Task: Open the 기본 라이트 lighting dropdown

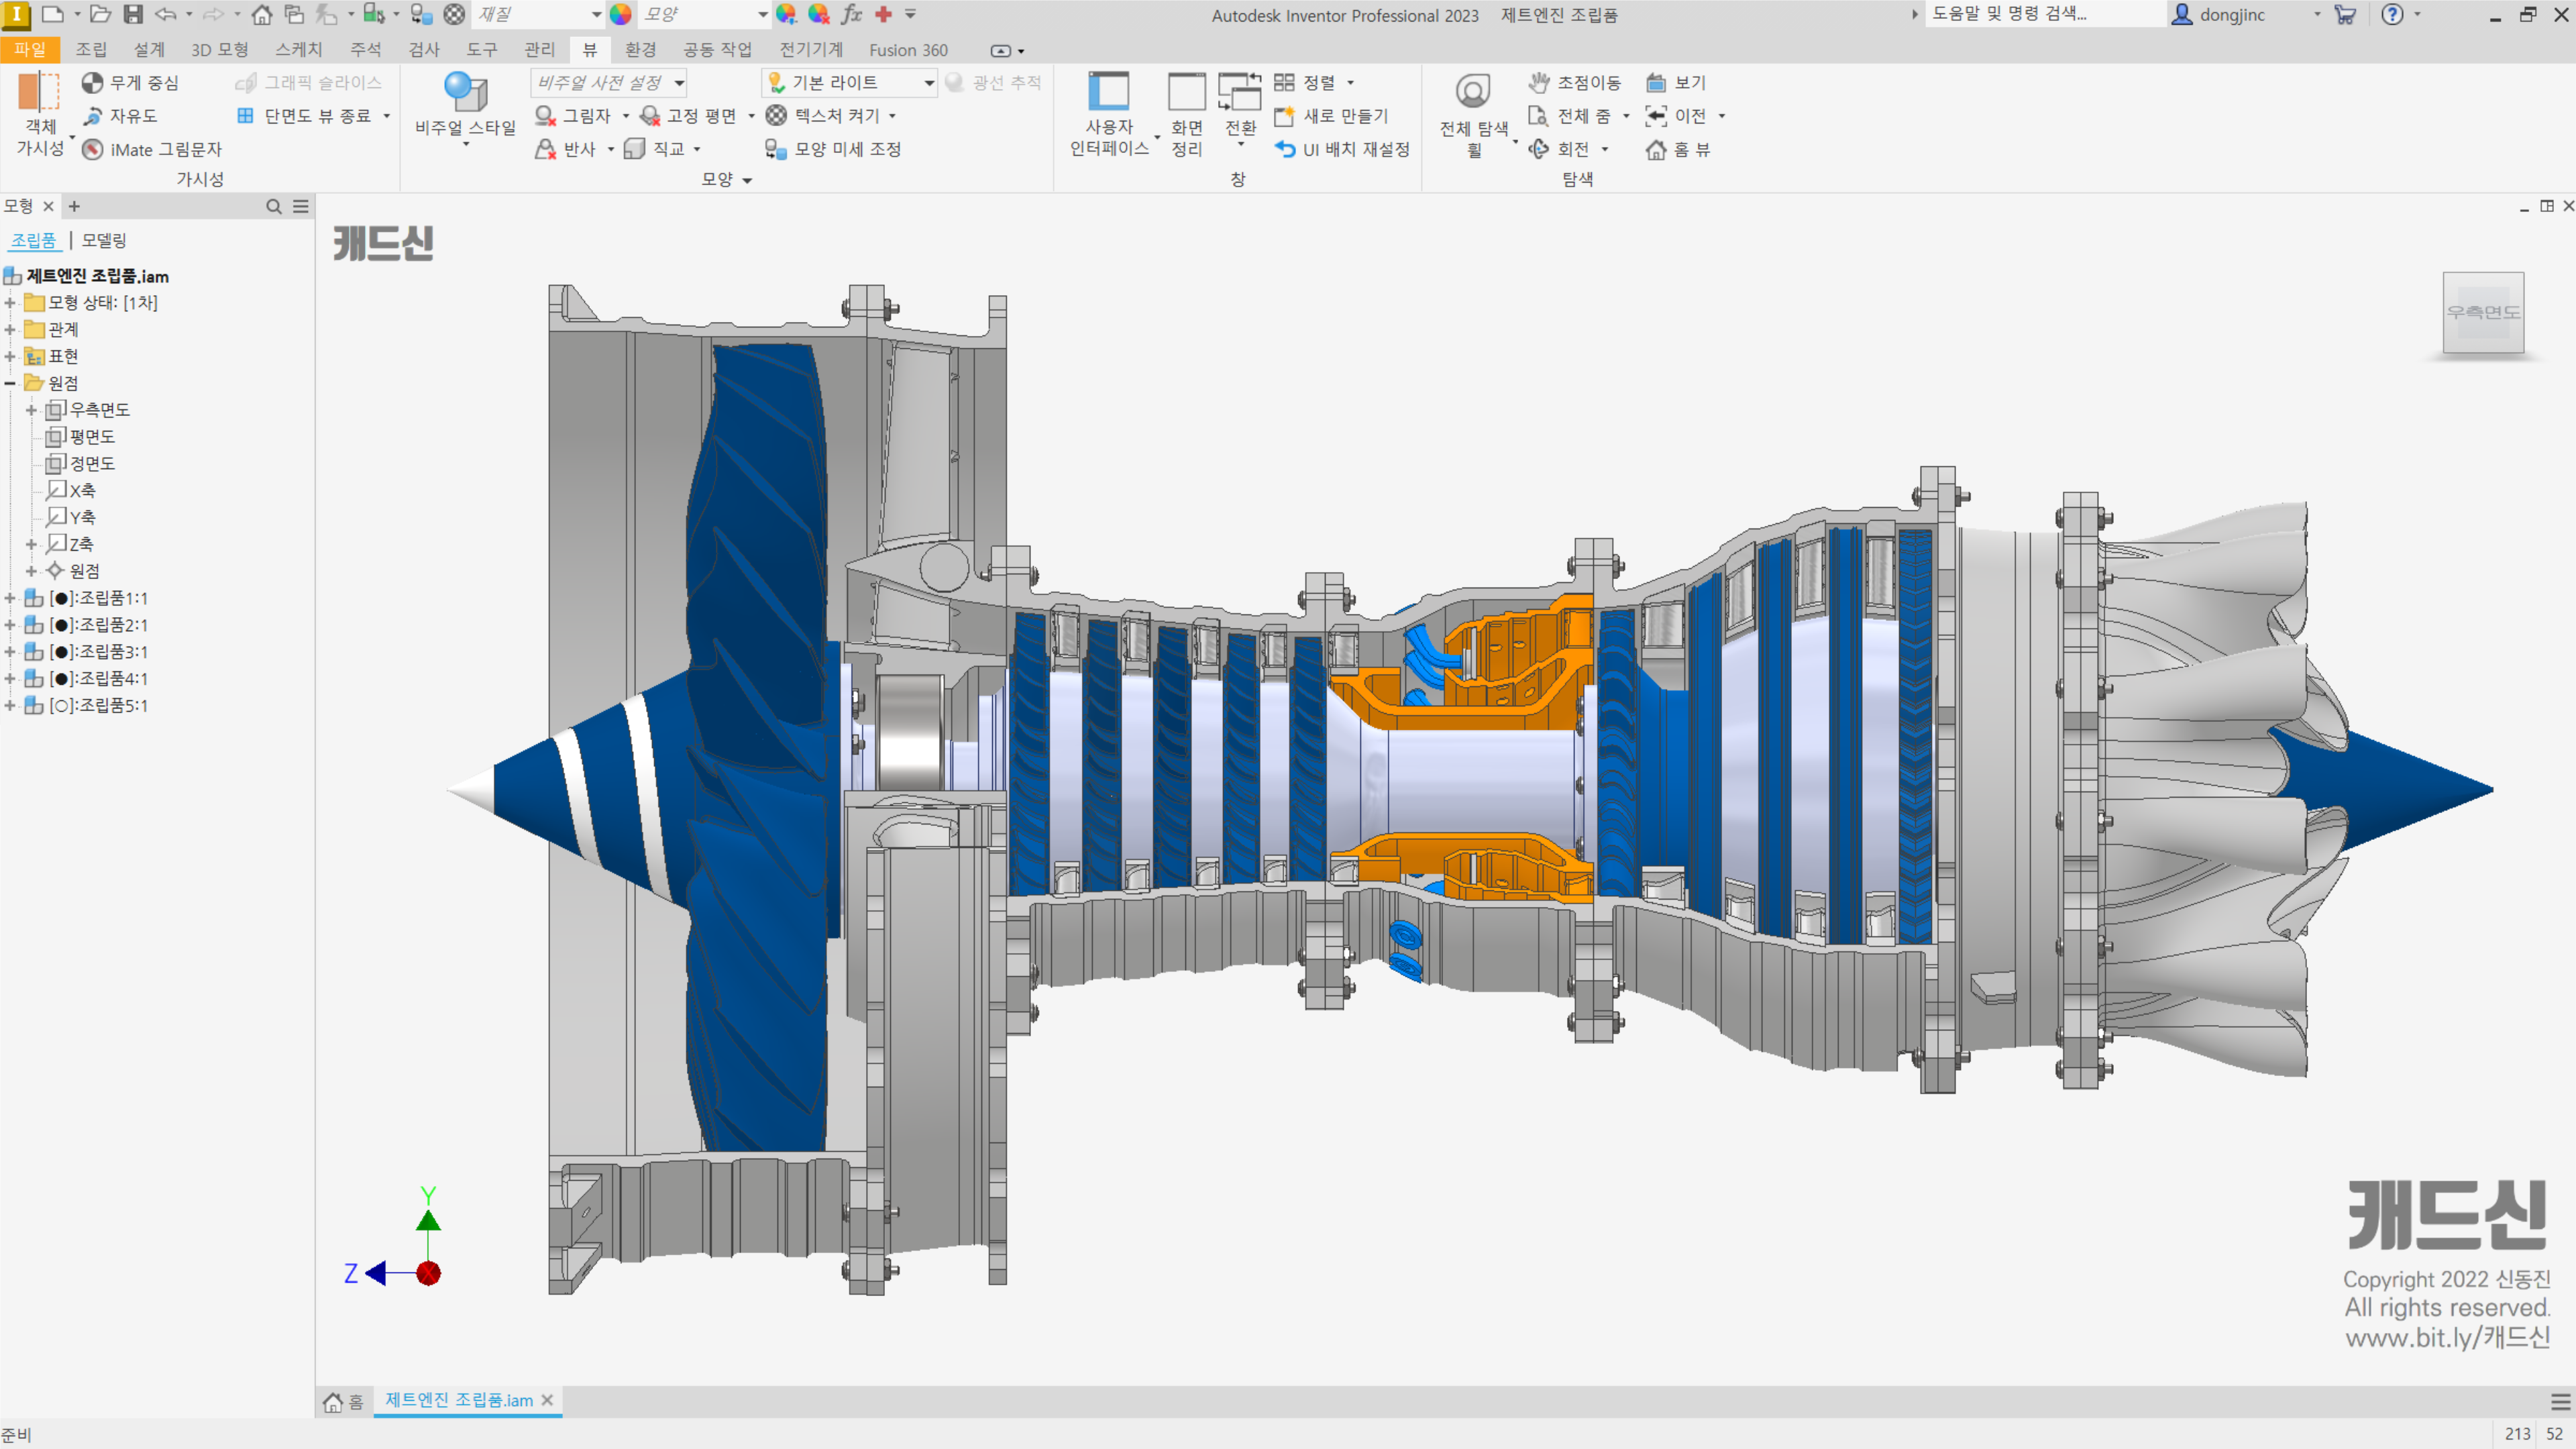Action: (x=849, y=82)
